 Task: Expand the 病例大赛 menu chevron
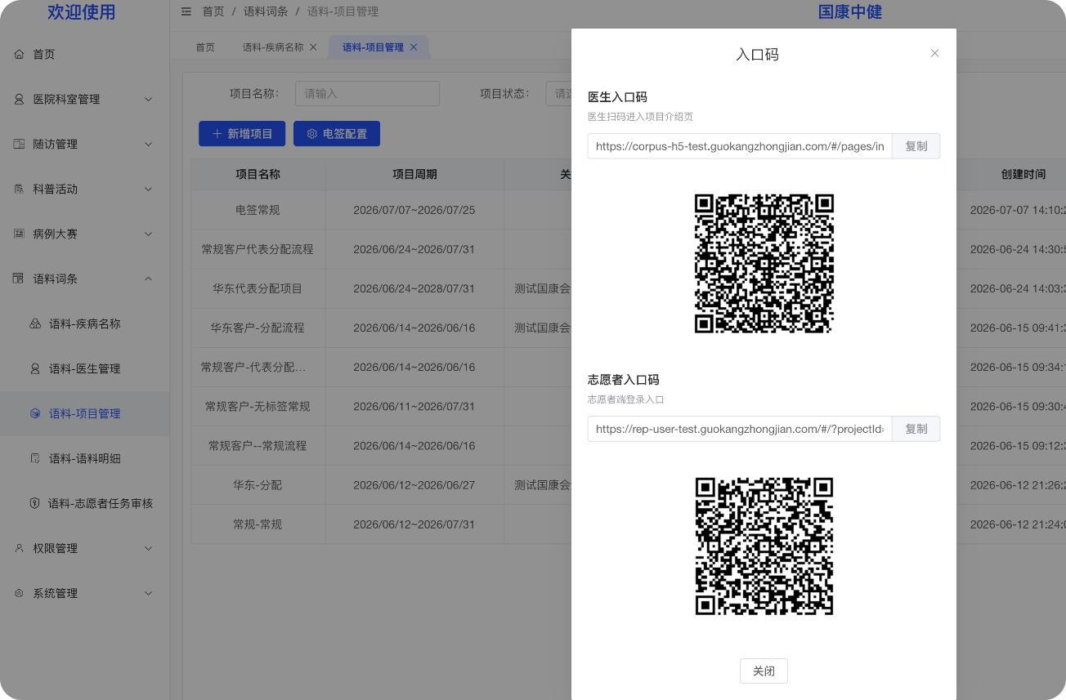(148, 234)
